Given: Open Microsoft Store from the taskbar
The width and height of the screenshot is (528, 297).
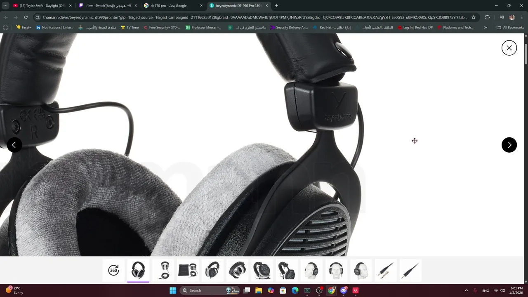Looking at the screenshot, I should coord(283,290).
